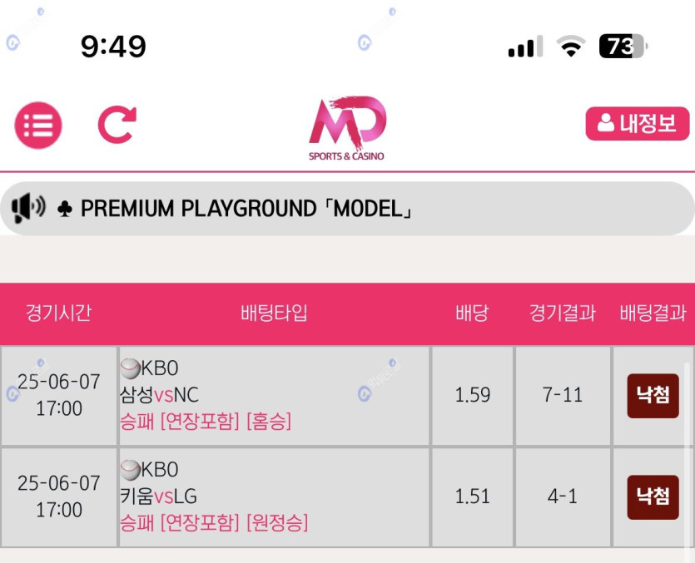The image size is (695, 563).
Task: Select the 배당 column header
Action: click(472, 314)
